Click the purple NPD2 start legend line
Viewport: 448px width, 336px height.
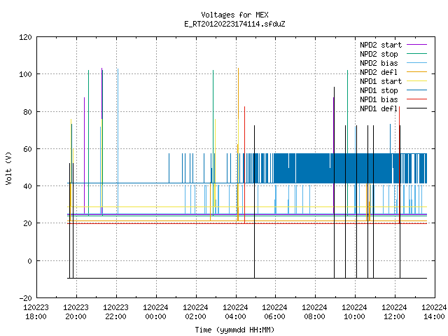click(417, 45)
